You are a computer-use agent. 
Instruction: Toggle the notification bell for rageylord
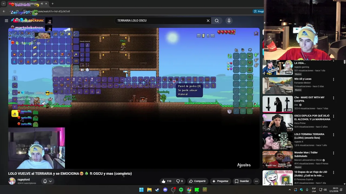point(45,181)
